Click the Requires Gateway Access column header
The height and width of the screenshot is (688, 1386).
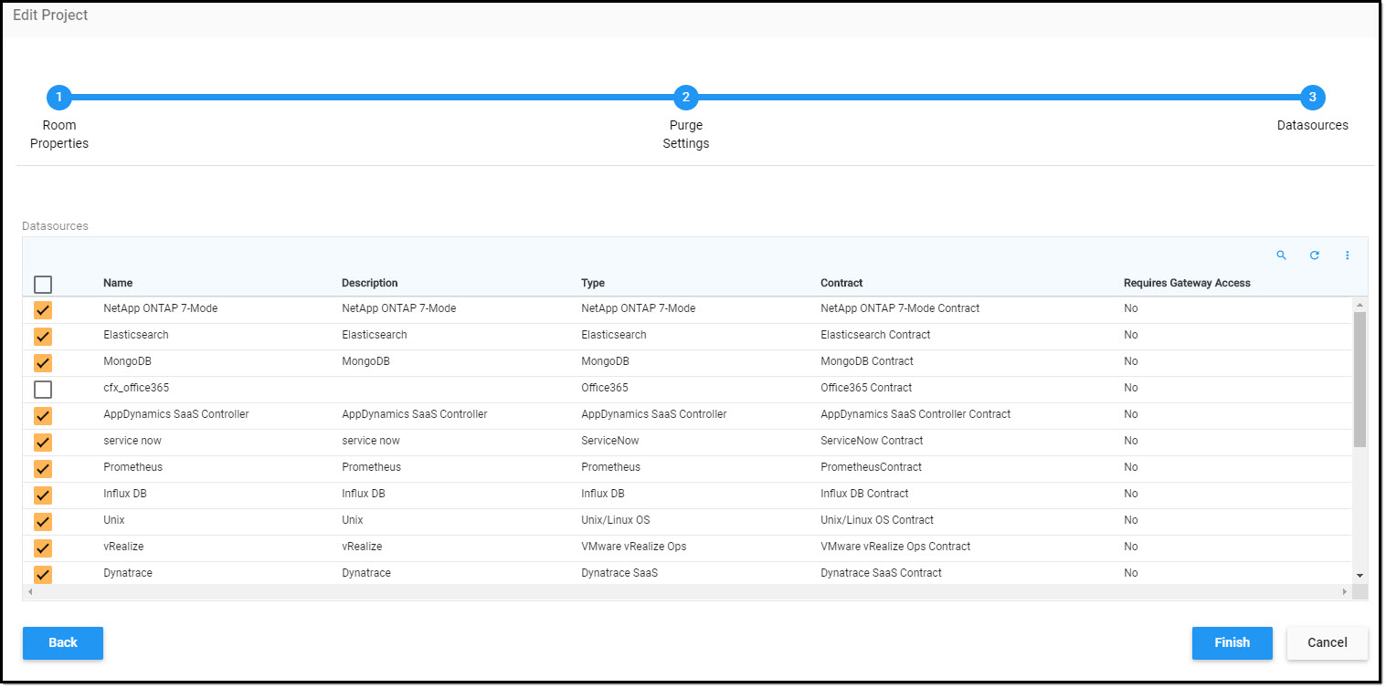1187,283
